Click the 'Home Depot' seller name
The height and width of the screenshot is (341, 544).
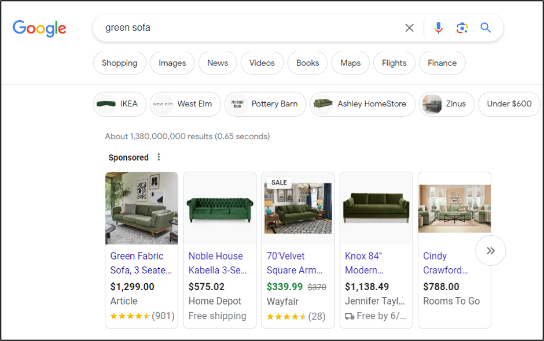[x=215, y=301]
